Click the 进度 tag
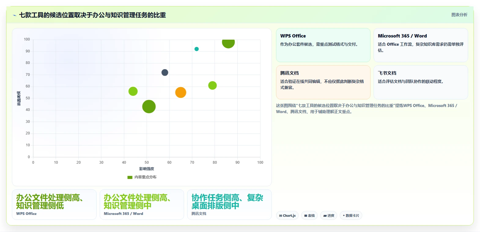 329,216
